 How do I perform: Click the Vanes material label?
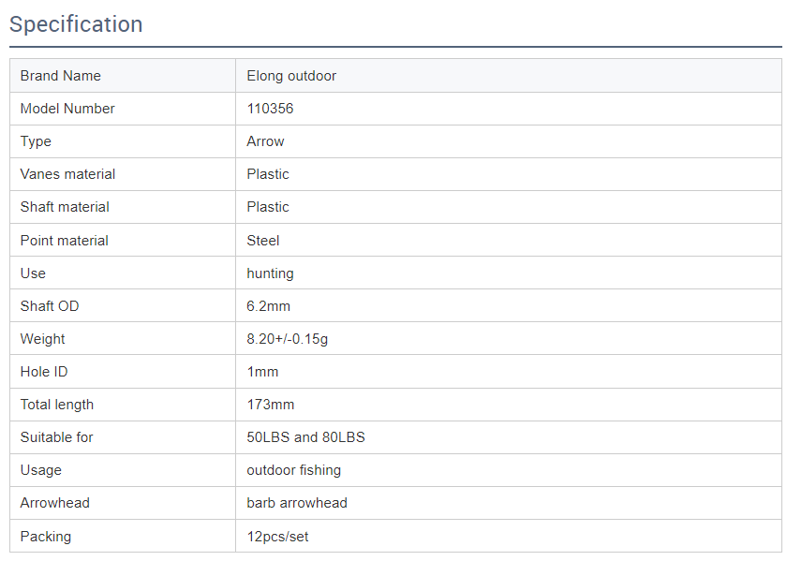[x=67, y=174]
